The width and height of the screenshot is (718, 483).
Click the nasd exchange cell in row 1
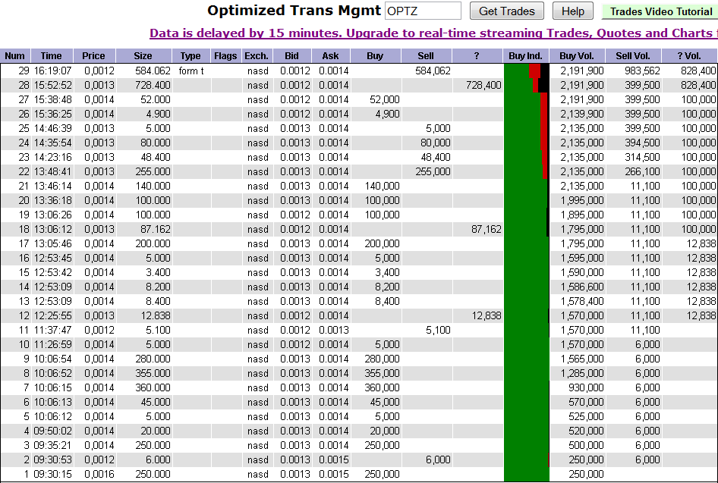(x=256, y=474)
